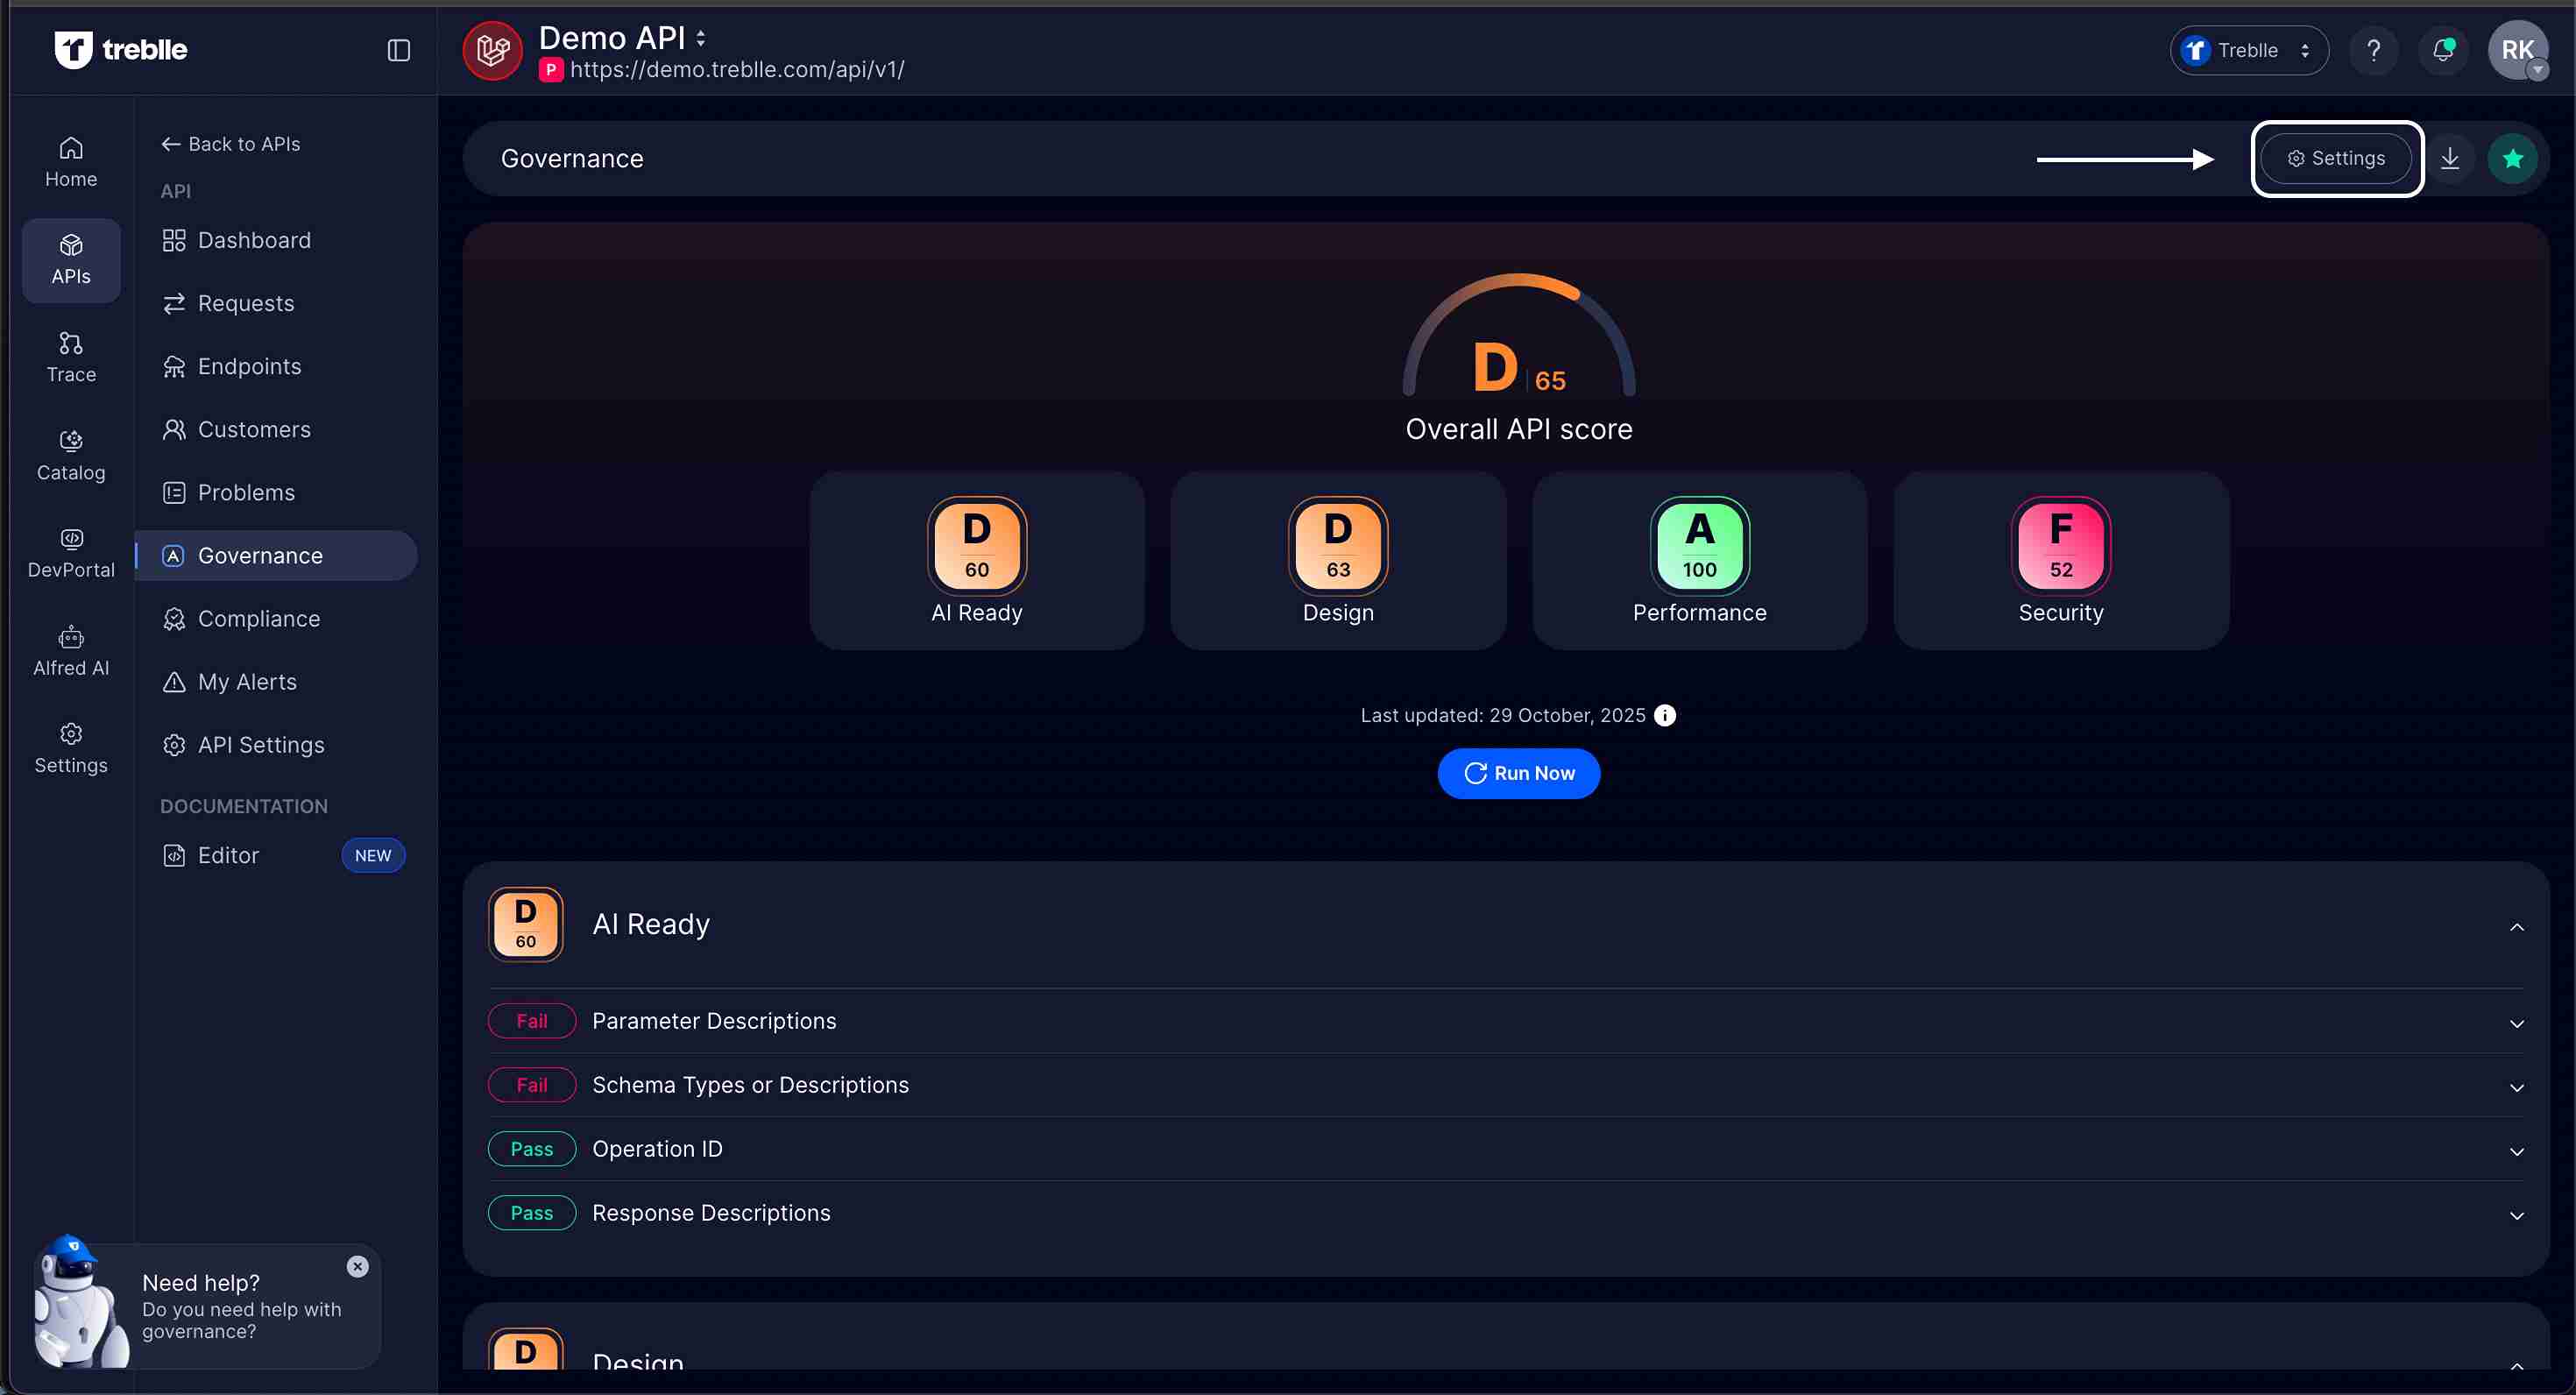Toggle the favorite star for this API
Screen dimensions: 2576x1395
[2514, 158]
